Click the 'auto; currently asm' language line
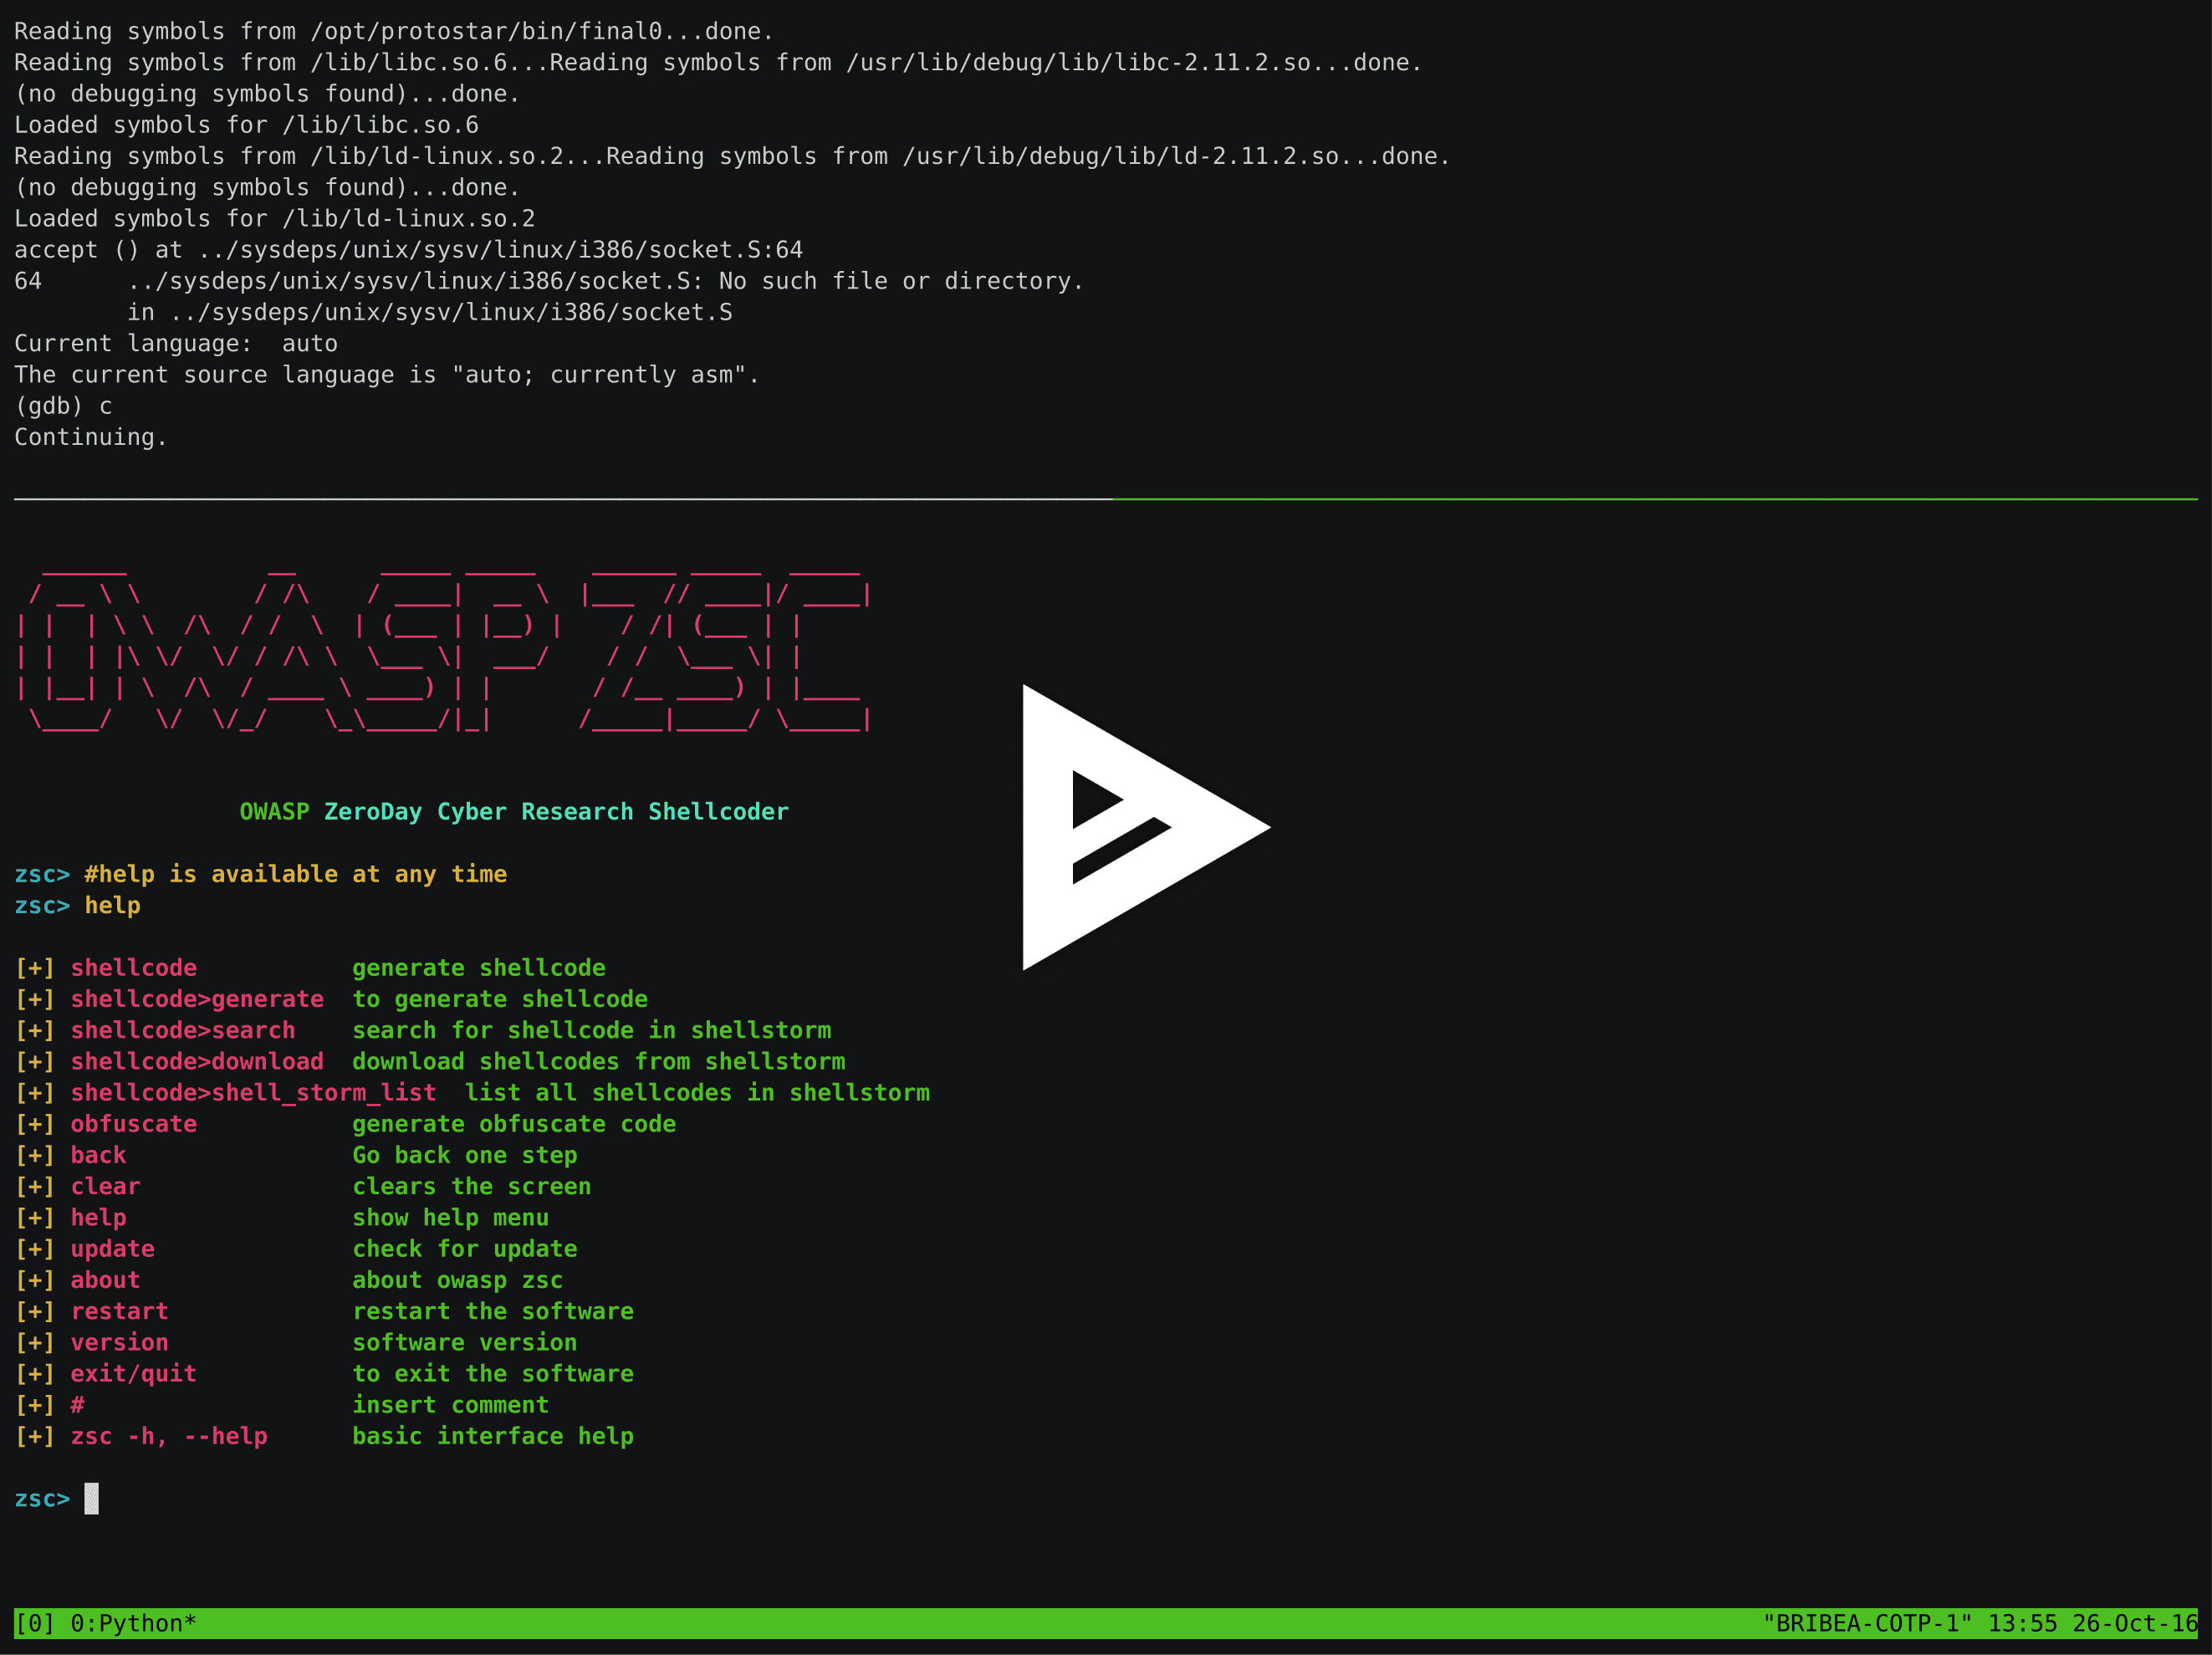The image size is (2212, 1655). pyautogui.click(x=387, y=374)
